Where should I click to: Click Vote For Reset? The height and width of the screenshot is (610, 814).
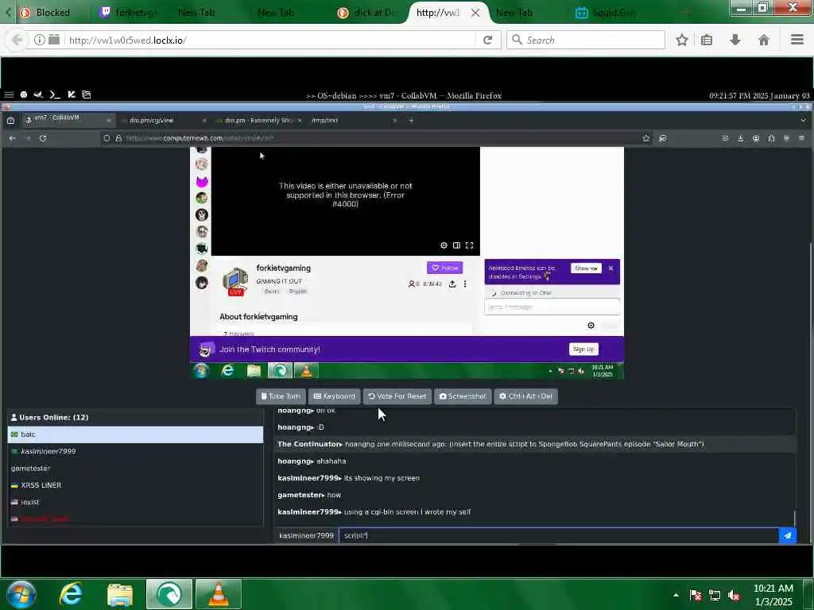397,396
